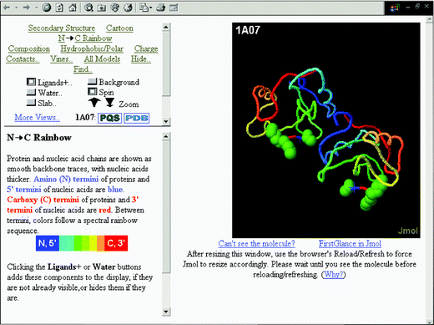This screenshot has height=325, width=434.
Task: Open the Secondary Structure view
Action: pos(62,28)
